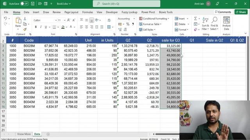Click the Share button
The image size is (250, 140).
click(241, 12)
